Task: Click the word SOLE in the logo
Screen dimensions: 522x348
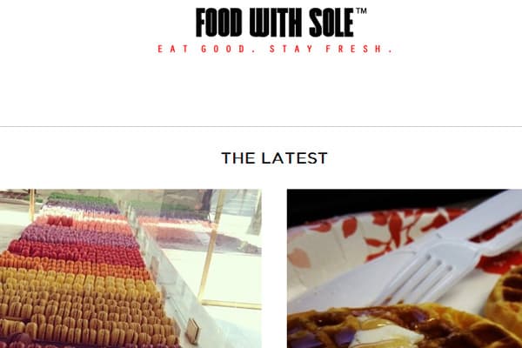Action: pyautogui.click(x=331, y=23)
